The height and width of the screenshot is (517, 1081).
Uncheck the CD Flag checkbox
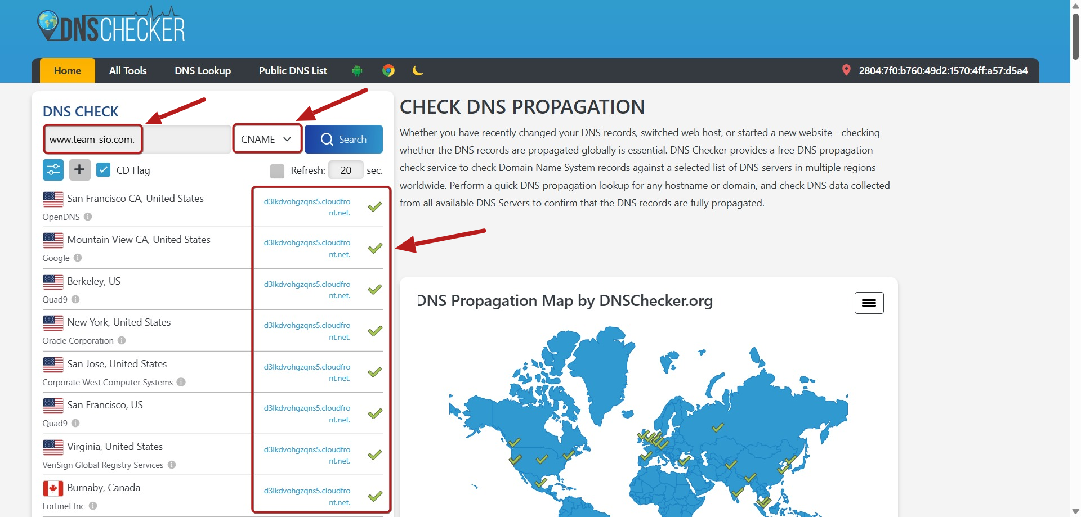coord(103,170)
